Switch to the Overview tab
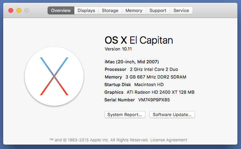241x149 pixels. coord(61,10)
